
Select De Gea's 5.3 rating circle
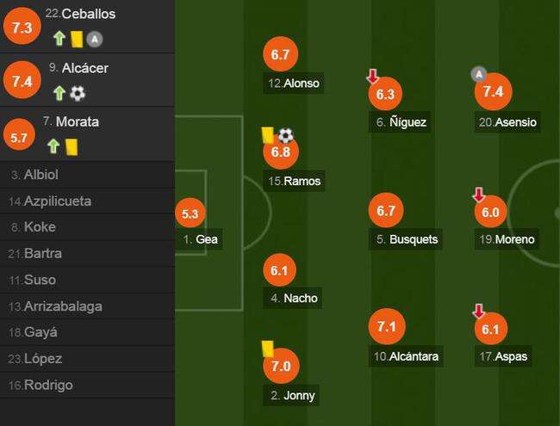pyautogui.click(x=190, y=213)
